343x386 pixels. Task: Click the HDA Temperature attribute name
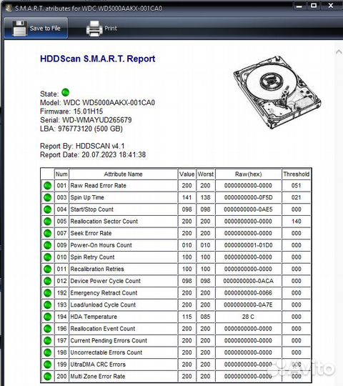[94, 317]
